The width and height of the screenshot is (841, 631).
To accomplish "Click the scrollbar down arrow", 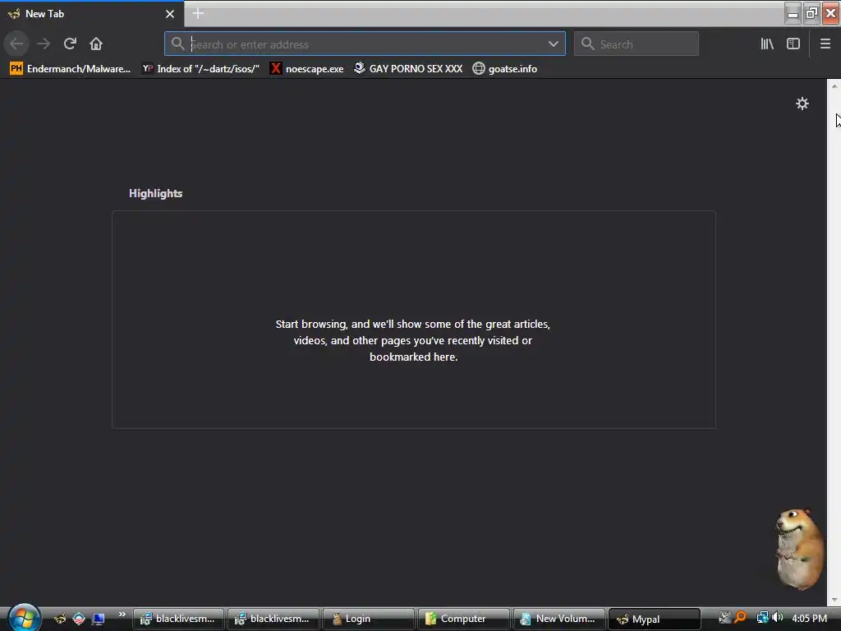I will tap(834, 599).
